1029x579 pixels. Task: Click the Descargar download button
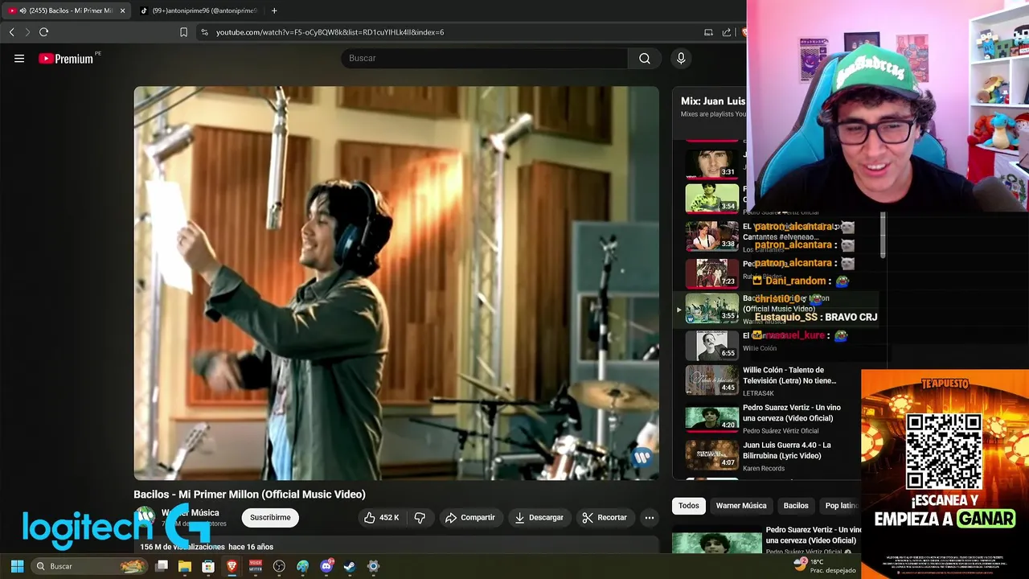click(539, 517)
